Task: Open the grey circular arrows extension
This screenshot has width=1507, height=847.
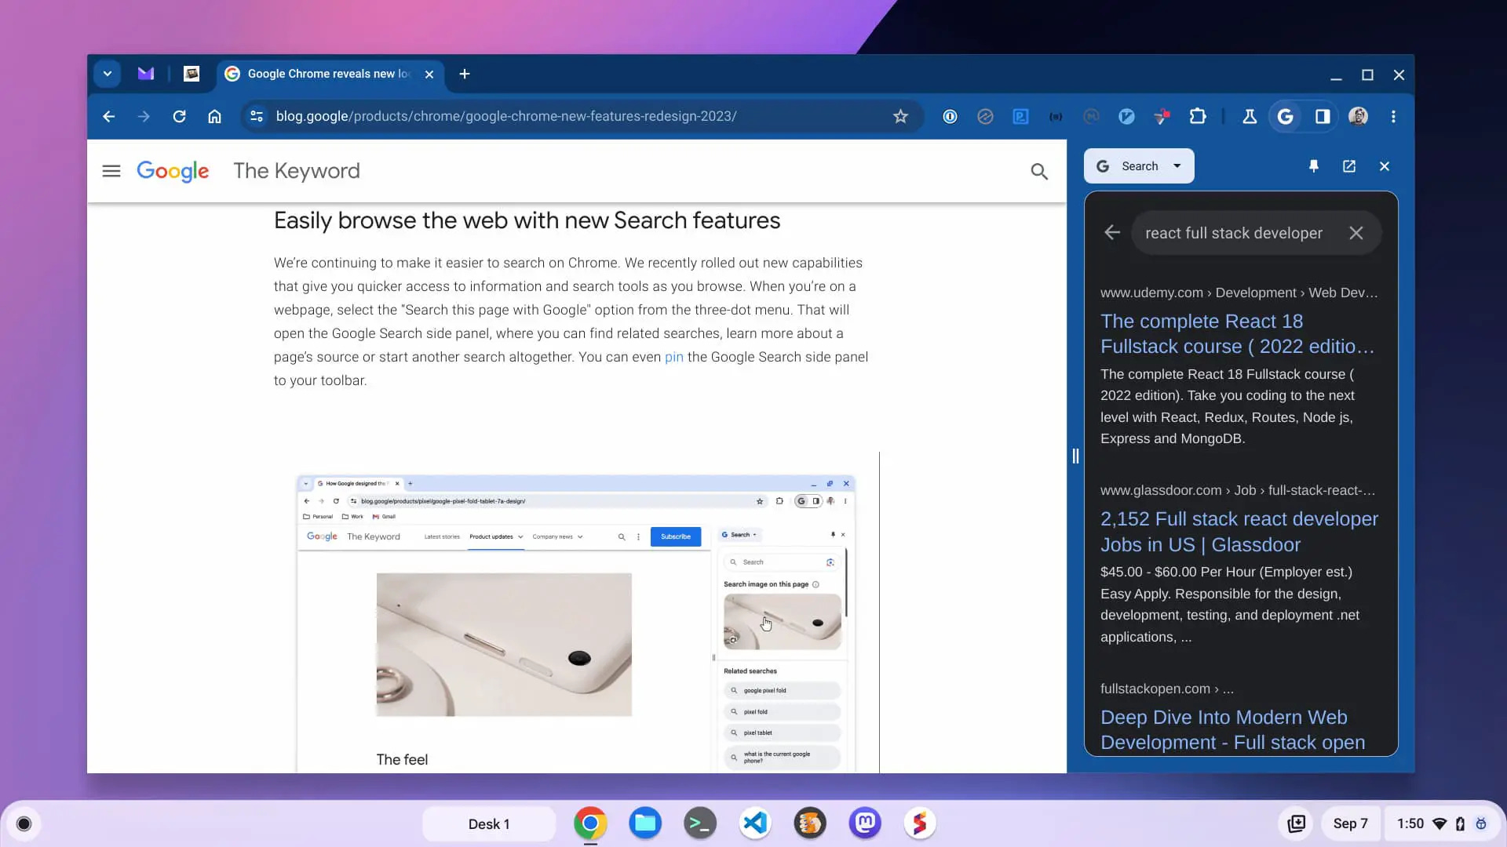Action: tap(985, 117)
